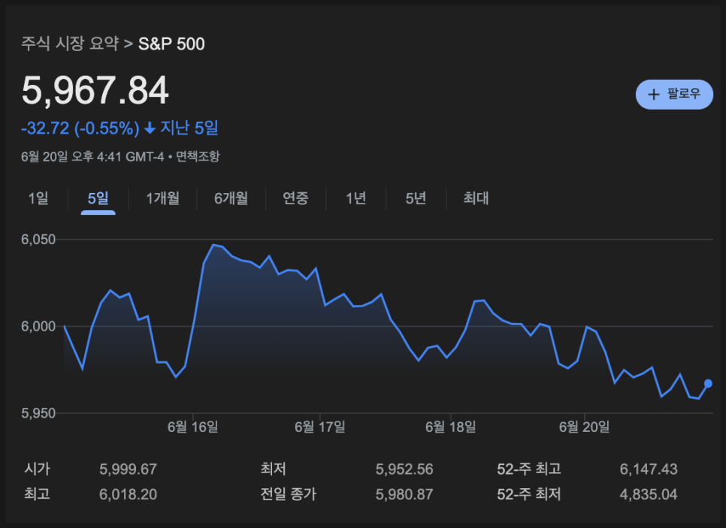Select the 연중 year-to-date tab

point(295,198)
